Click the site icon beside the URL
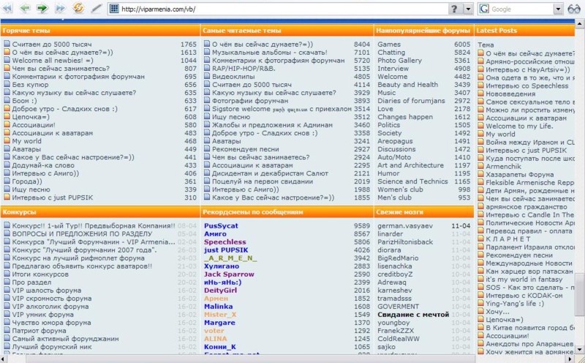Viewport: 585px width, 363px height. (x=114, y=9)
